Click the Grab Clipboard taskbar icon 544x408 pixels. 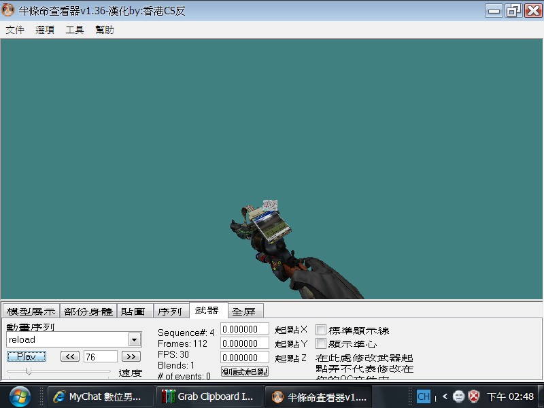coord(168,396)
